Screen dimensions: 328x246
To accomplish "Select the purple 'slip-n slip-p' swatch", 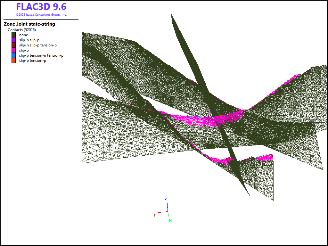I will pyautogui.click(x=13, y=40).
